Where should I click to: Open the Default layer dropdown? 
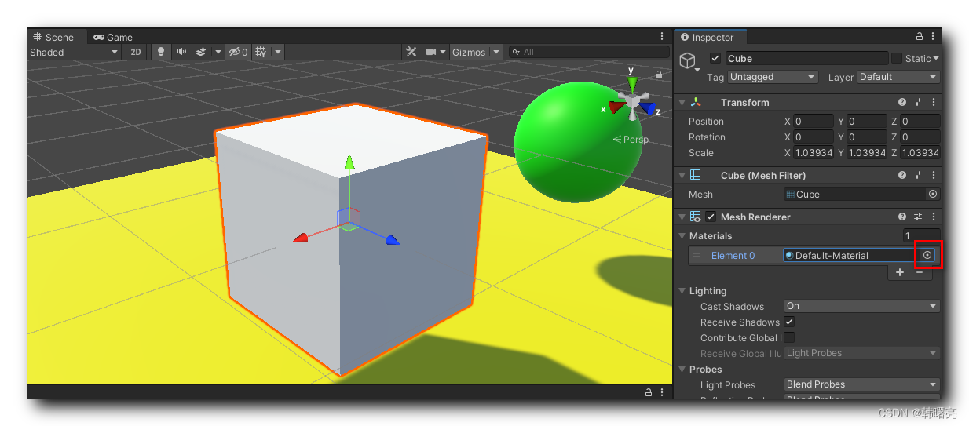click(898, 77)
